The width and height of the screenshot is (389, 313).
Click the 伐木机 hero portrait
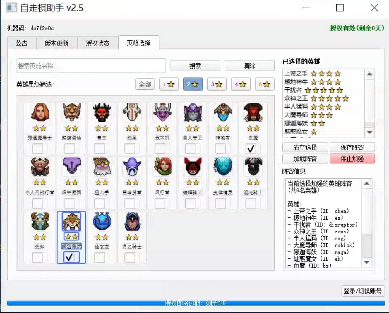[162, 112]
